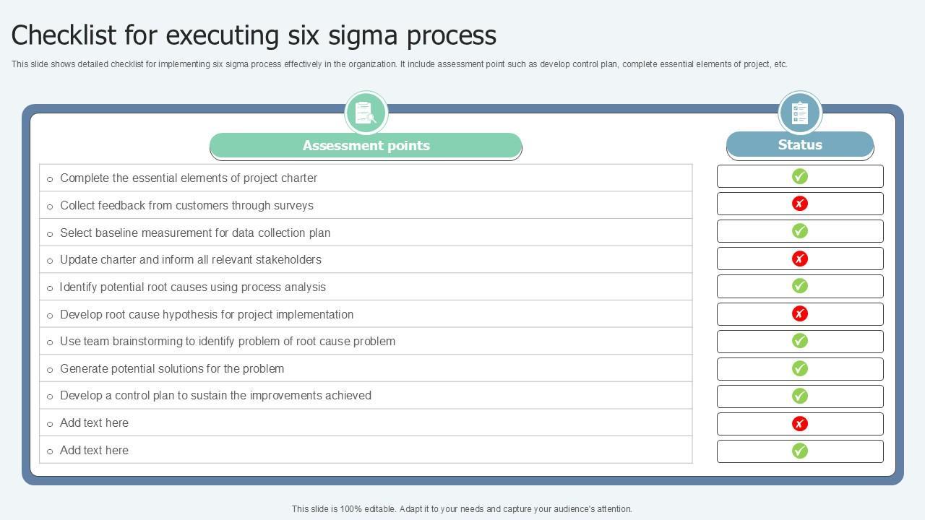Click the status clipboard checklist icon
Image resolution: width=925 pixels, height=520 pixels.
click(x=800, y=113)
